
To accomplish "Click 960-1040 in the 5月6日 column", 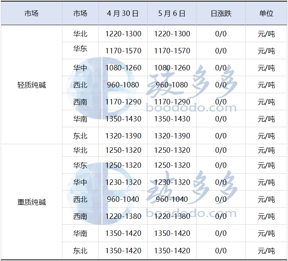I will tap(172, 200).
